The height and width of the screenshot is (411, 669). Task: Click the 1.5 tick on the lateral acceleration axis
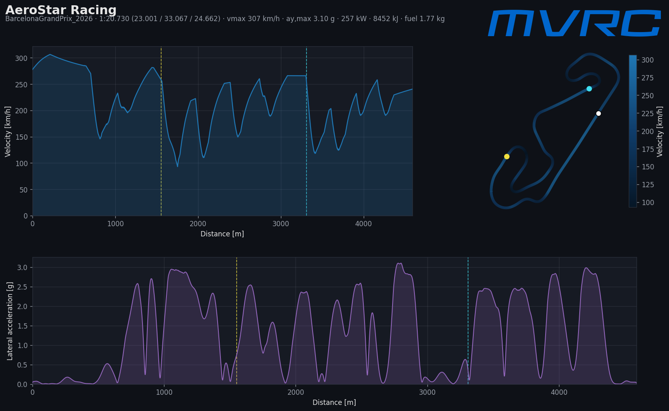tap(22, 326)
